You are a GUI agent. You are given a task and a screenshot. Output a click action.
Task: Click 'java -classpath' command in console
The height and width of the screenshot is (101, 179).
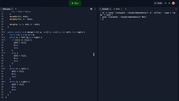pyautogui.click(x=124, y=17)
